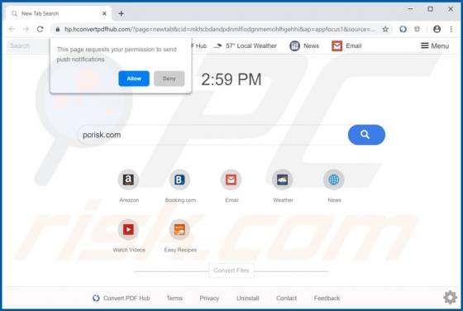This screenshot has width=463, height=311.
Task: Open the Feedback footer link
Action: click(x=327, y=298)
